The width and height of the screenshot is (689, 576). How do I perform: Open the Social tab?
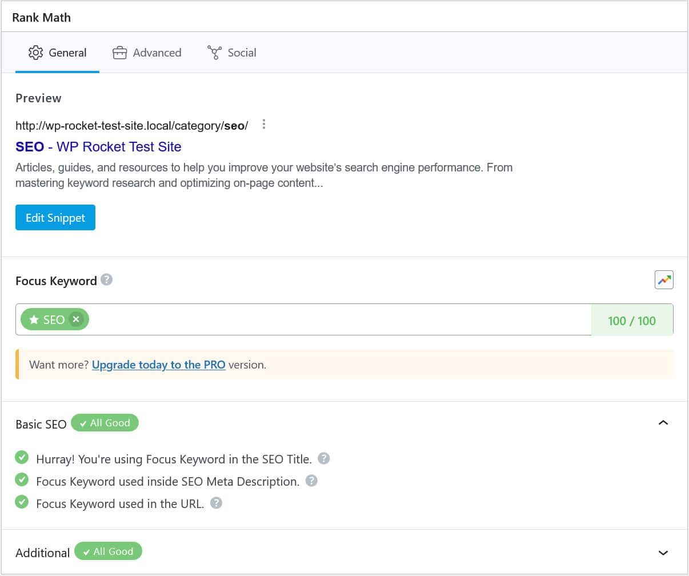(x=242, y=52)
